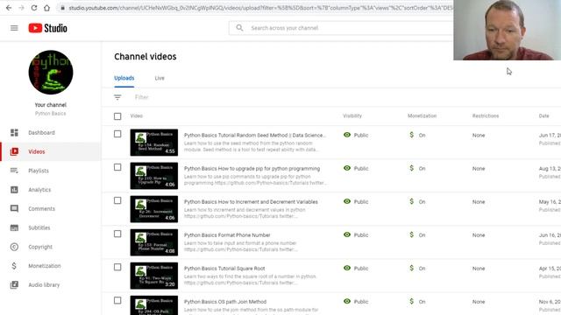This screenshot has height=315, width=561.
Task: Click the Playlists sidebar icon
Action: [x=14, y=171]
